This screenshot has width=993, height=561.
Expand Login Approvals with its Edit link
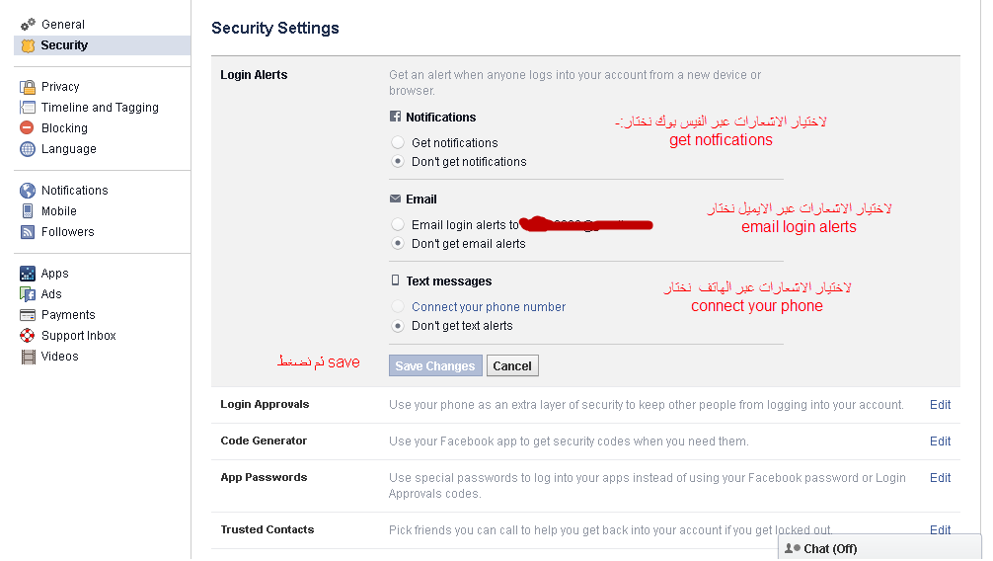pos(940,405)
